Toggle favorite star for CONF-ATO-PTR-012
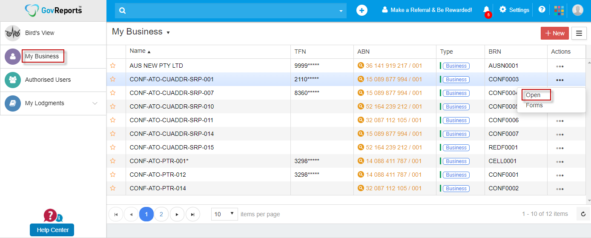The image size is (591, 238). (x=113, y=175)
